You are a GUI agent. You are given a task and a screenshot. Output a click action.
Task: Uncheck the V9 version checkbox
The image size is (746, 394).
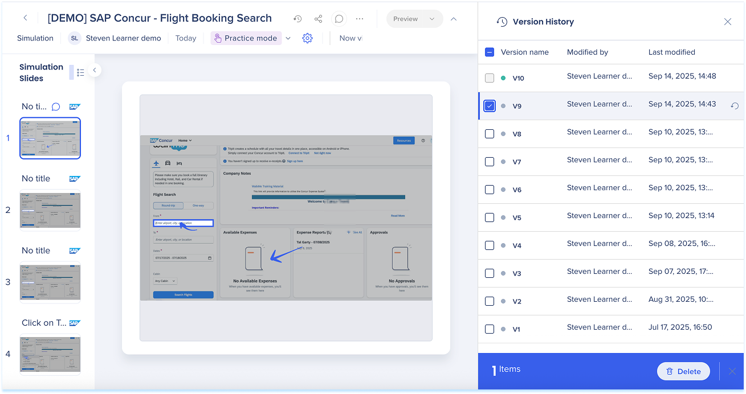pos(490,106)
